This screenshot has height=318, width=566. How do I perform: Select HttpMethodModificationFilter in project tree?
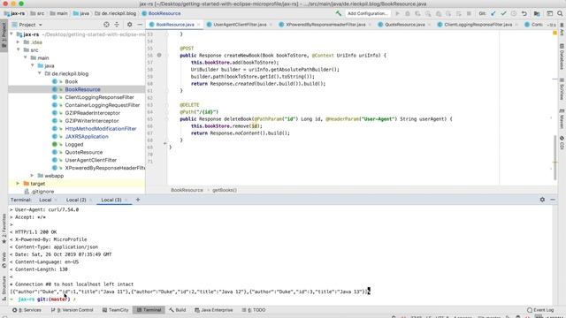click(100, 129)
